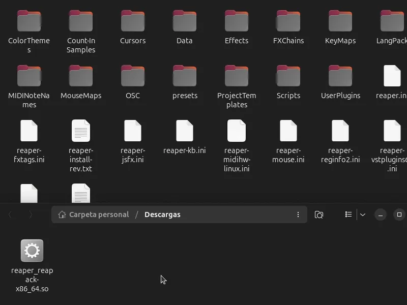Go back in Descargas window
Image resolution: width=407 pixels, height=305 pixels.
(x=10, y=215)
